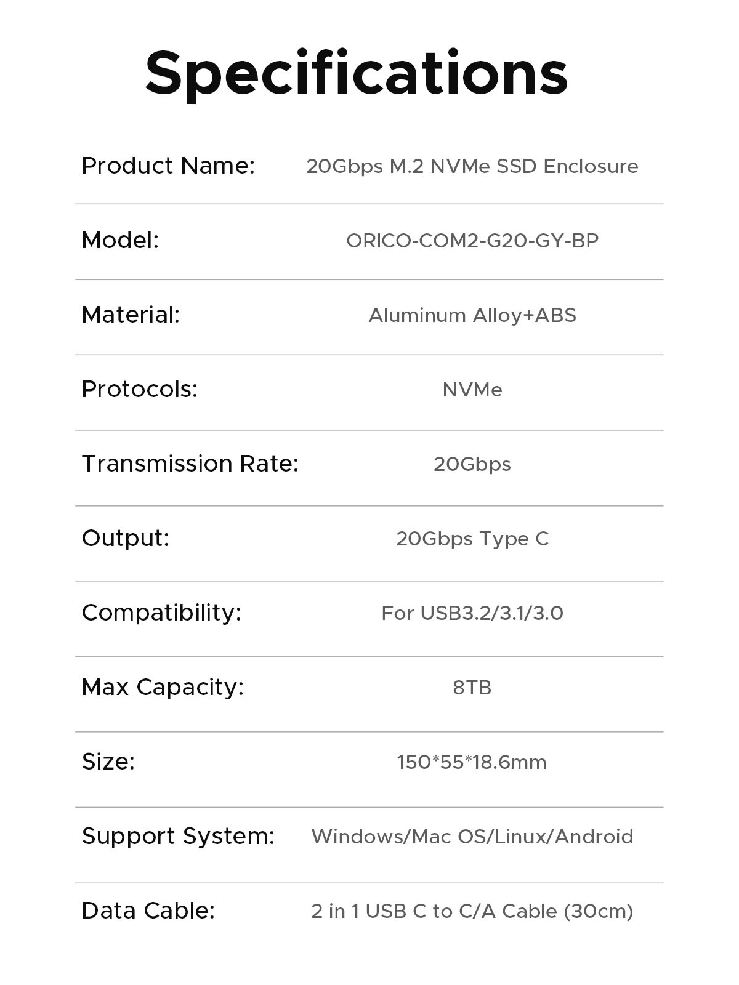Click the Compatibility label
Viewport: 739px width, 985px height.
161,613
